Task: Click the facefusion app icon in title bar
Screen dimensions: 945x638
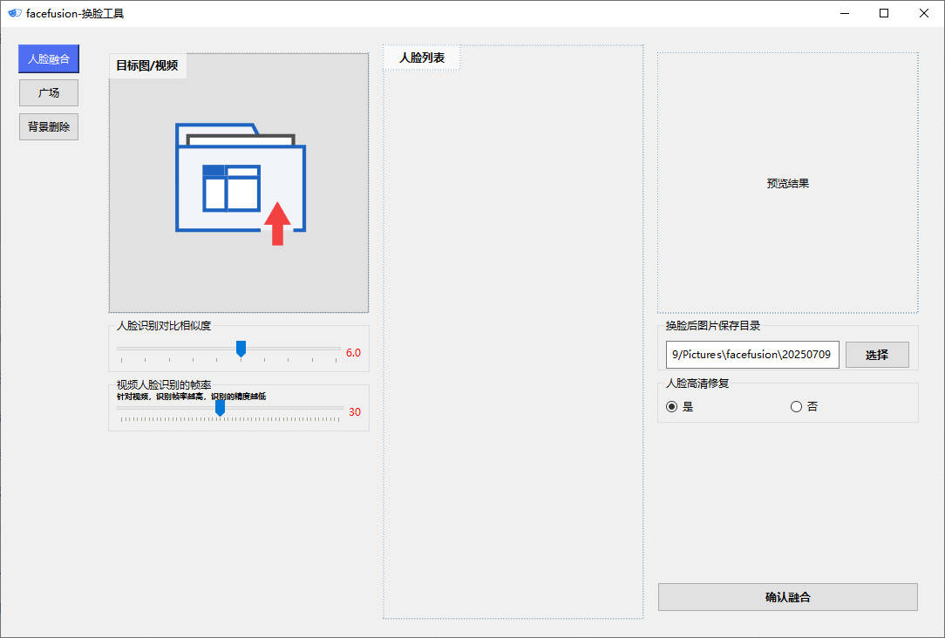Action: point(15,13)
